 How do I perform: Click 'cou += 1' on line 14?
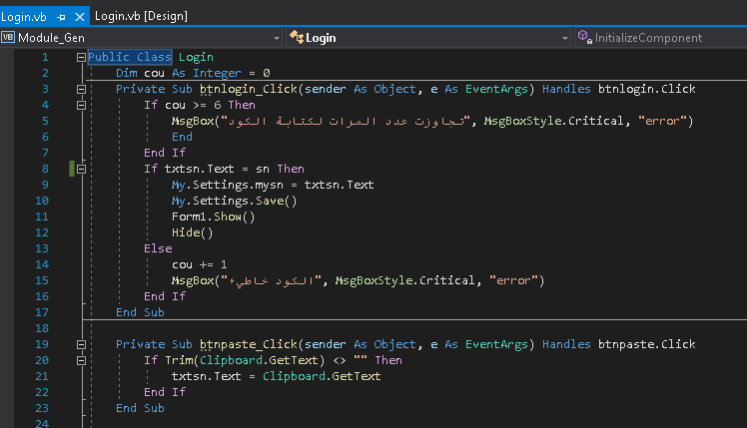click(199, 264)
